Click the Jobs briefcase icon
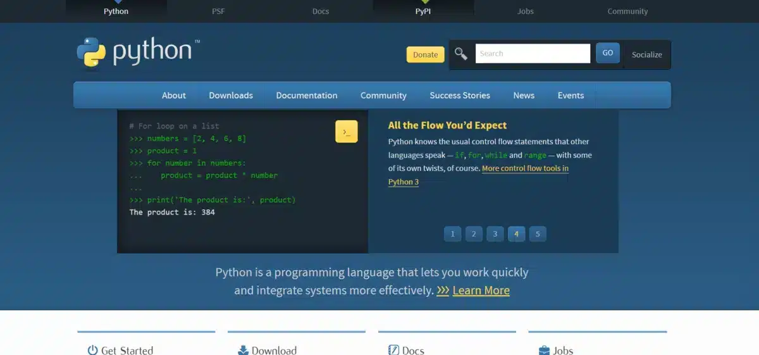 click(x=544, y=350)
